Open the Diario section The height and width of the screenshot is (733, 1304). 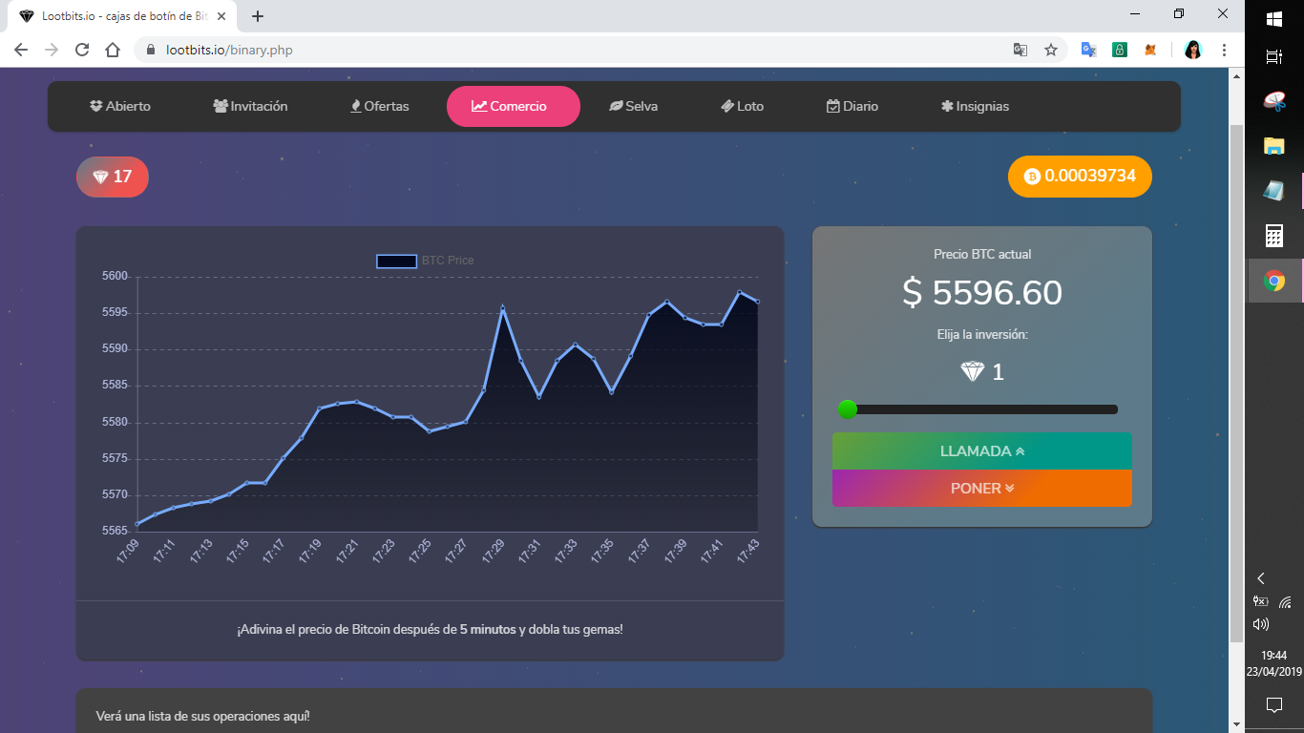pos(852,106)
